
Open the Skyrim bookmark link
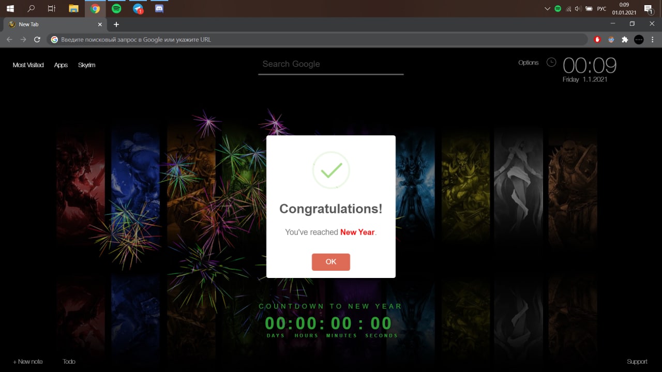pyautogui.click(x=86, y=65)
